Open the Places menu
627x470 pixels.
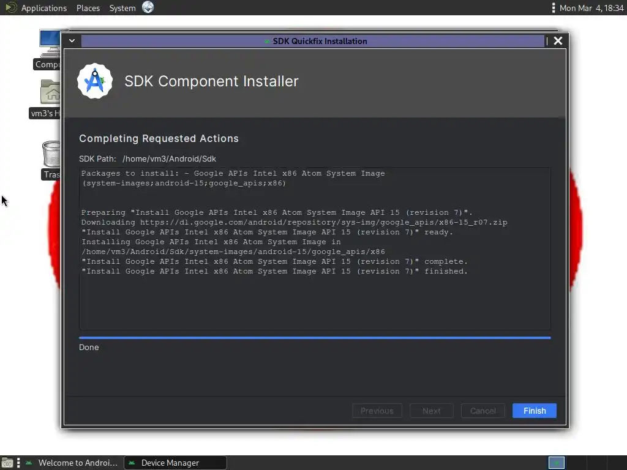click(88, 8)
